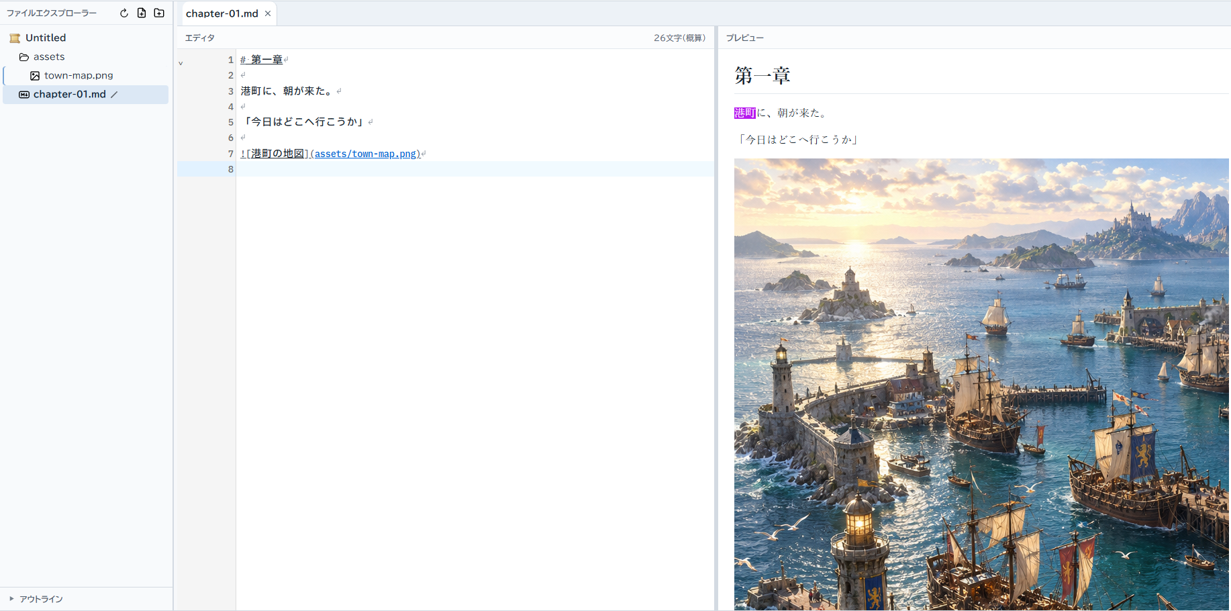Open town-map.png in the explorer
Screen dimensions: 1231x611
(86, 76)
